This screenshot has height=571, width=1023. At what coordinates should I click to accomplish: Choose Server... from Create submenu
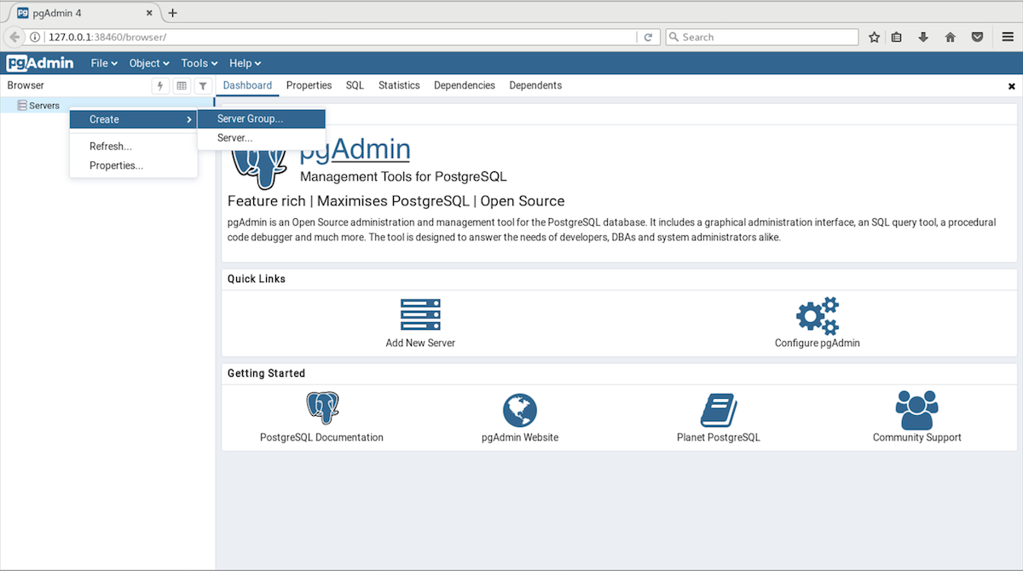coord(261,138)
